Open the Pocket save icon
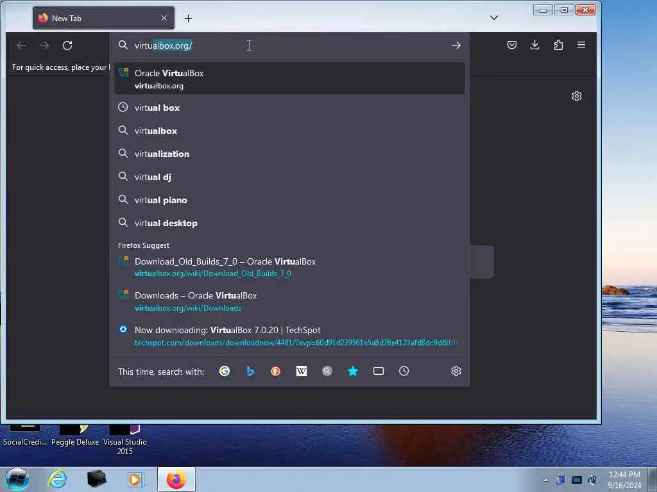 click(x=511, y=45)
